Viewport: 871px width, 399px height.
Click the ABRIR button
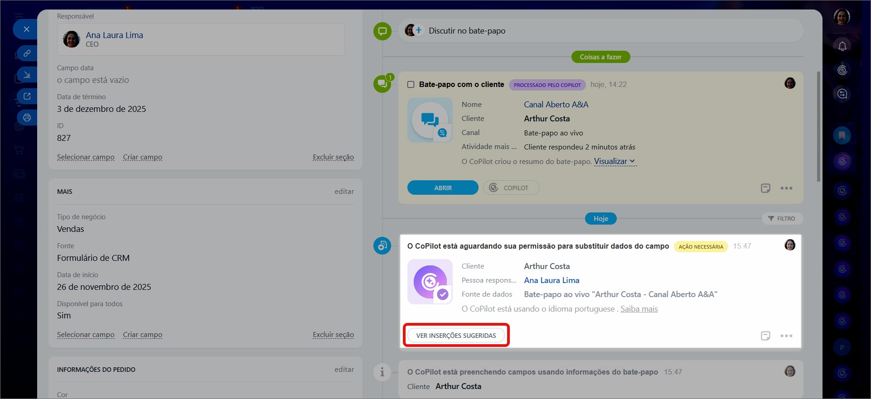coord(443,188)
